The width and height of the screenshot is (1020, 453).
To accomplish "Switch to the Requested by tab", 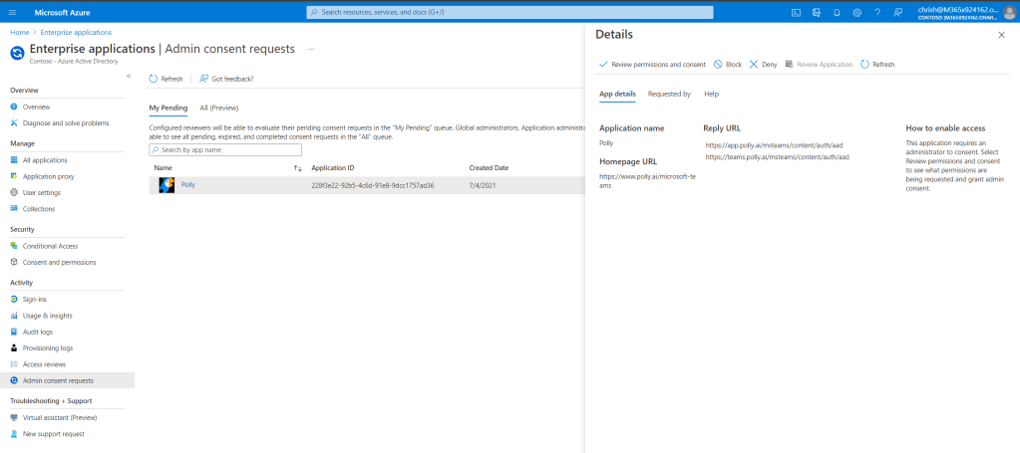I will pyautogui.click(x=669, y=94).
